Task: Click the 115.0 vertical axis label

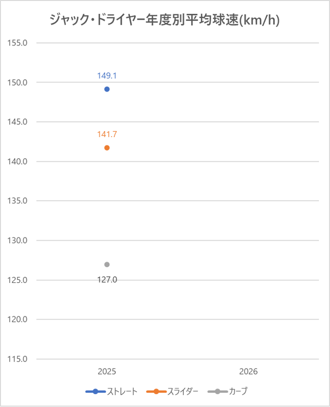Action: tap(18, 359)
